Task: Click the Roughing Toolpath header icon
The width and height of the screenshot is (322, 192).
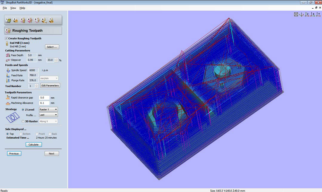Action: 8,31
